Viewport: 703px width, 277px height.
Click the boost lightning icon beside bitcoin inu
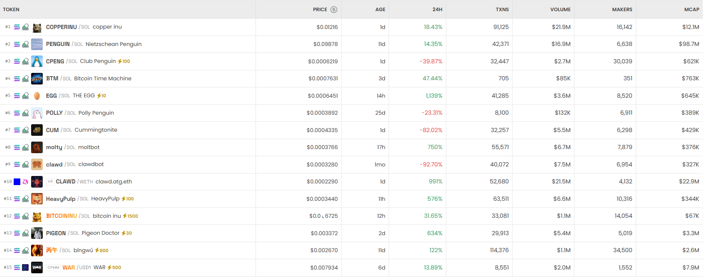(125, 216)
